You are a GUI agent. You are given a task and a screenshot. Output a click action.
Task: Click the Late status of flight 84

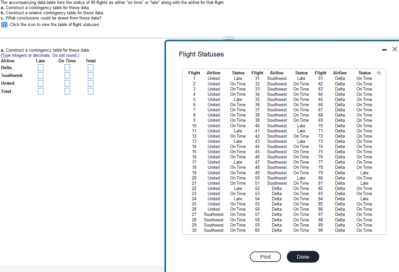(364, 199)
